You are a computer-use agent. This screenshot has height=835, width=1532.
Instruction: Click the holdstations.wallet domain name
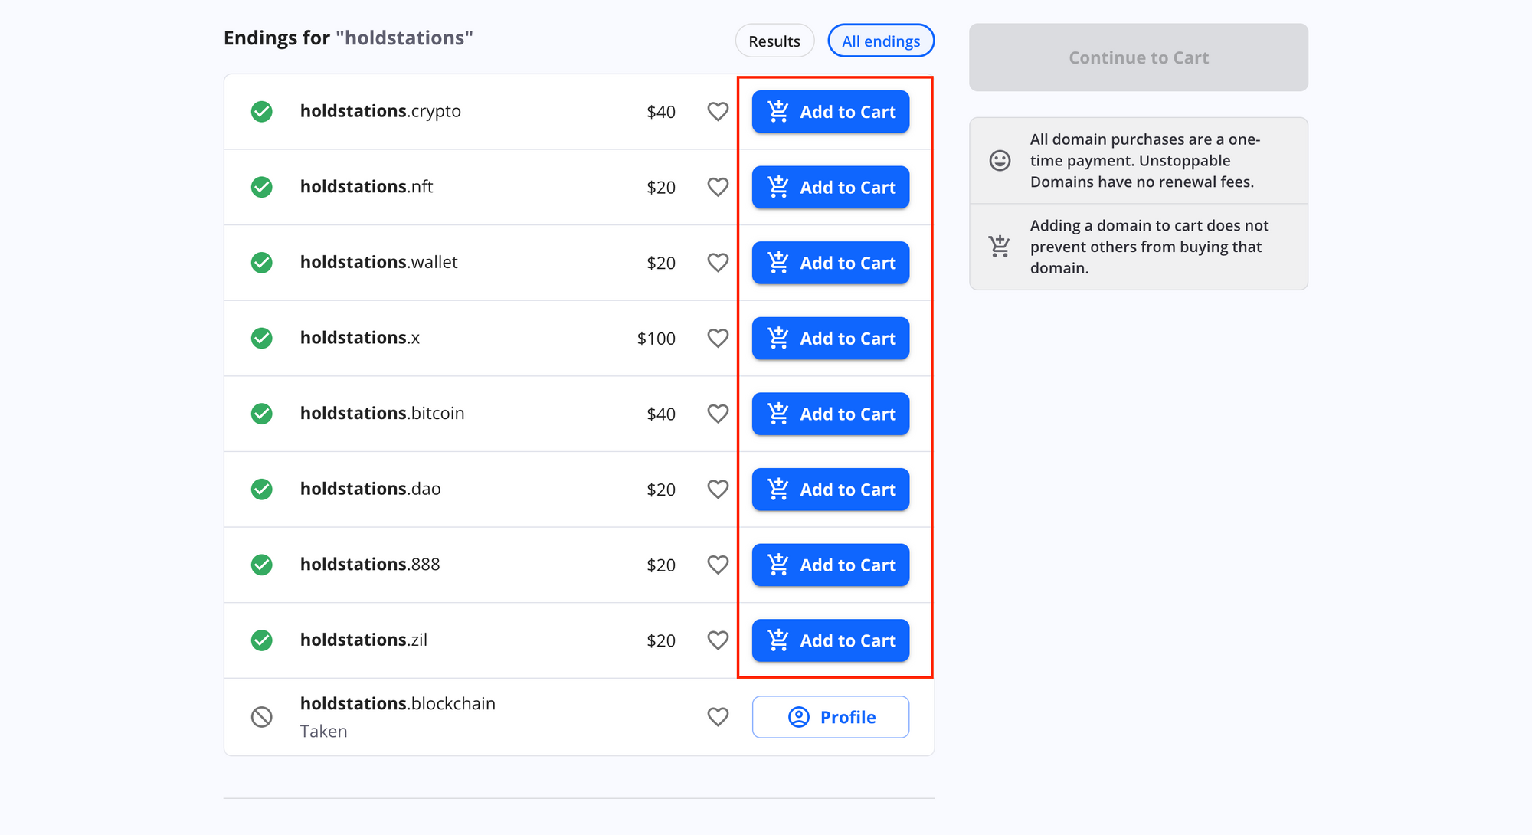[379, 262]
